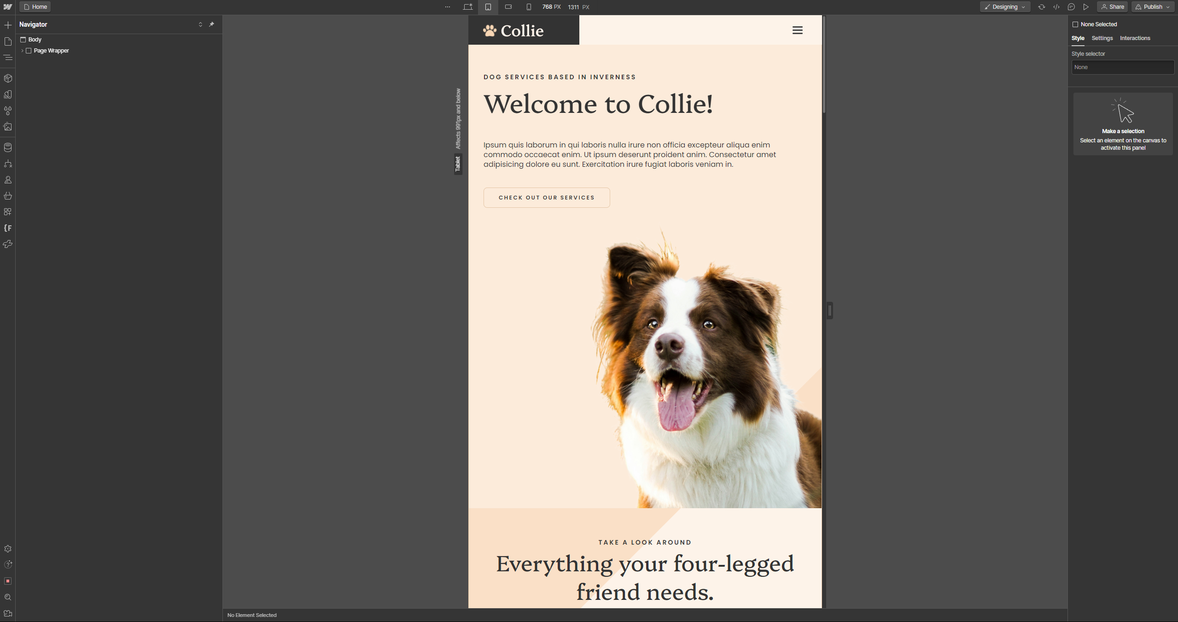This screenshot has height=622, width=1178.
Task: Open the Logic flows panel
Action: click(8, 164)
